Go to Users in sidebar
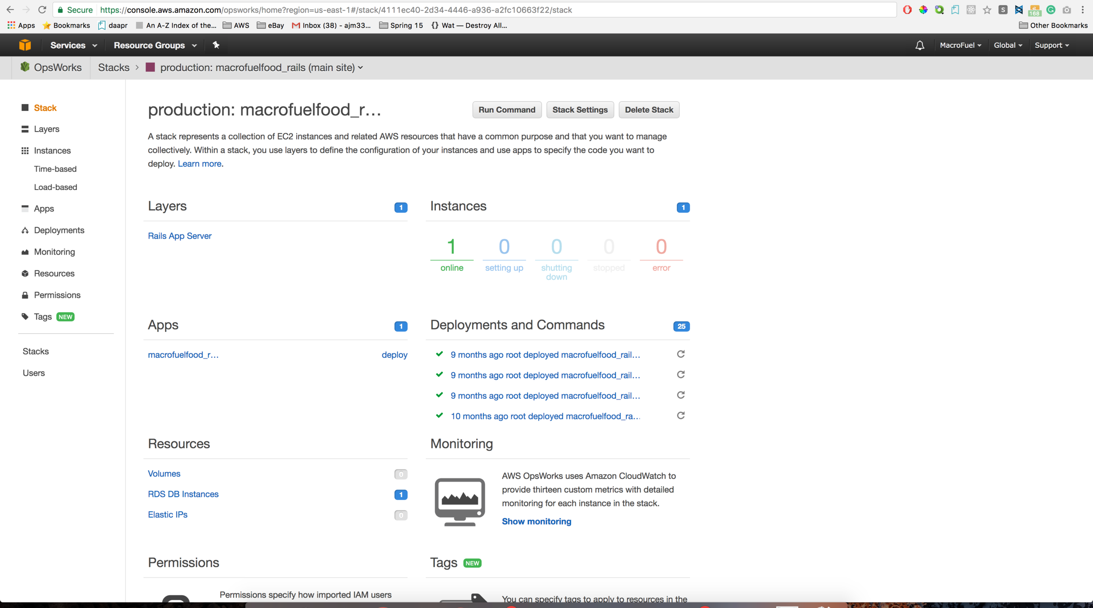The image size is (1093, 608). point(34,373)
